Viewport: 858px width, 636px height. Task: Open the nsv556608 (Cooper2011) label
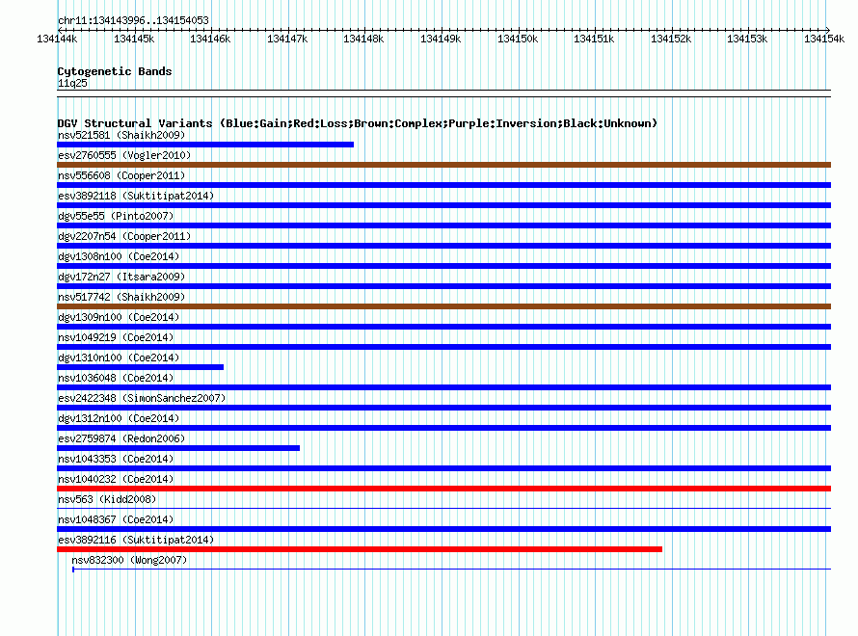click(121, 175)
